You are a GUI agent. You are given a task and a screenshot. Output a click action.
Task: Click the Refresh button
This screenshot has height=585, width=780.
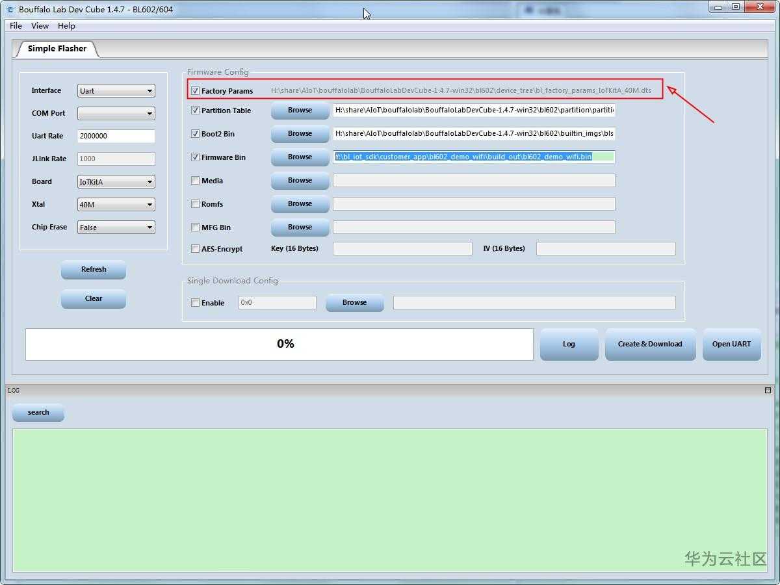click(94, 270)
